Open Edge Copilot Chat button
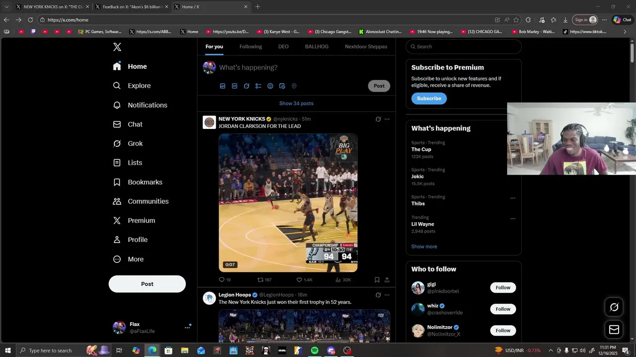This screenshot has height=357, width=636. [623, 20]
